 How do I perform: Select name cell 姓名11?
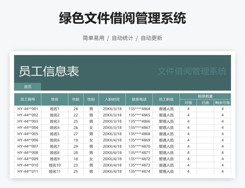click(55, 171)
